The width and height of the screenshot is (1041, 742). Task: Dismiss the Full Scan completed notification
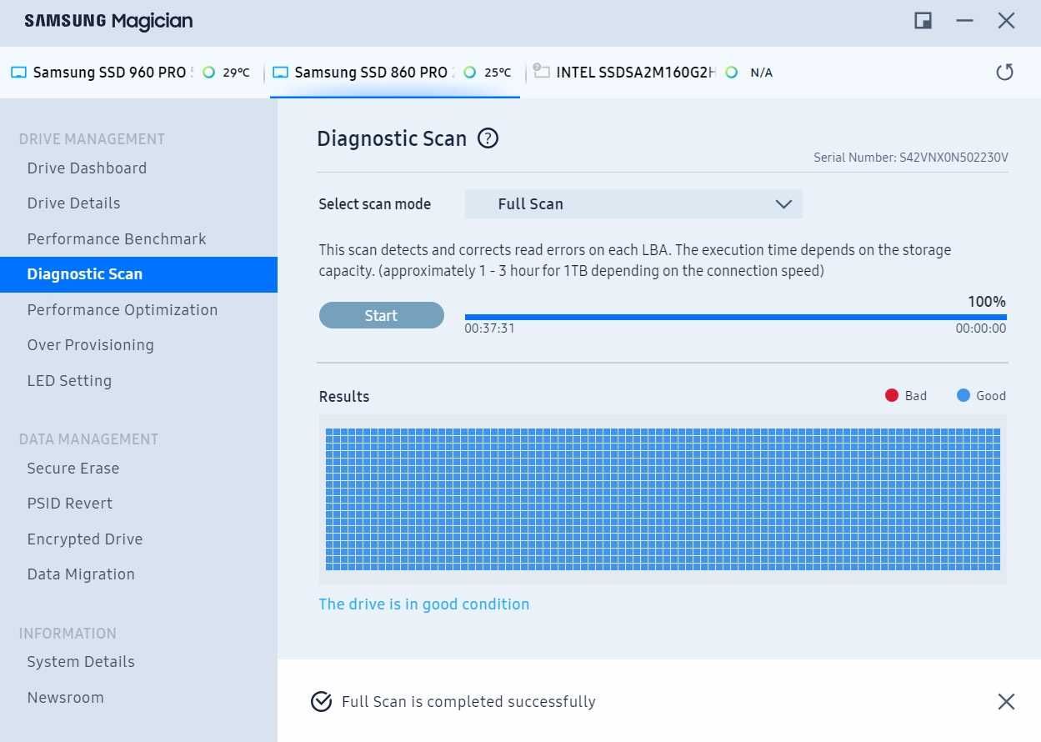point(1006,701)
